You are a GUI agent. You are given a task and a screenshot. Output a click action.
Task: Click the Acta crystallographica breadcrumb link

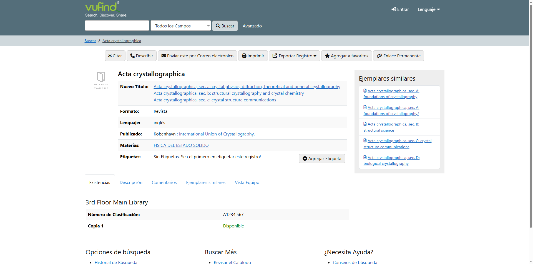point(122,41)
